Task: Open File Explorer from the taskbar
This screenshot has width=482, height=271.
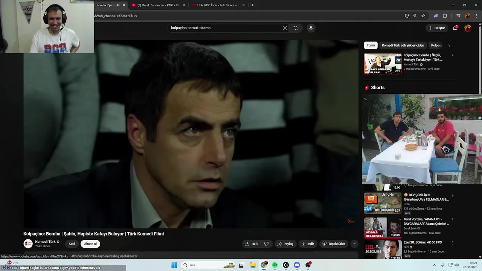Action: click(x=253, y=265)
